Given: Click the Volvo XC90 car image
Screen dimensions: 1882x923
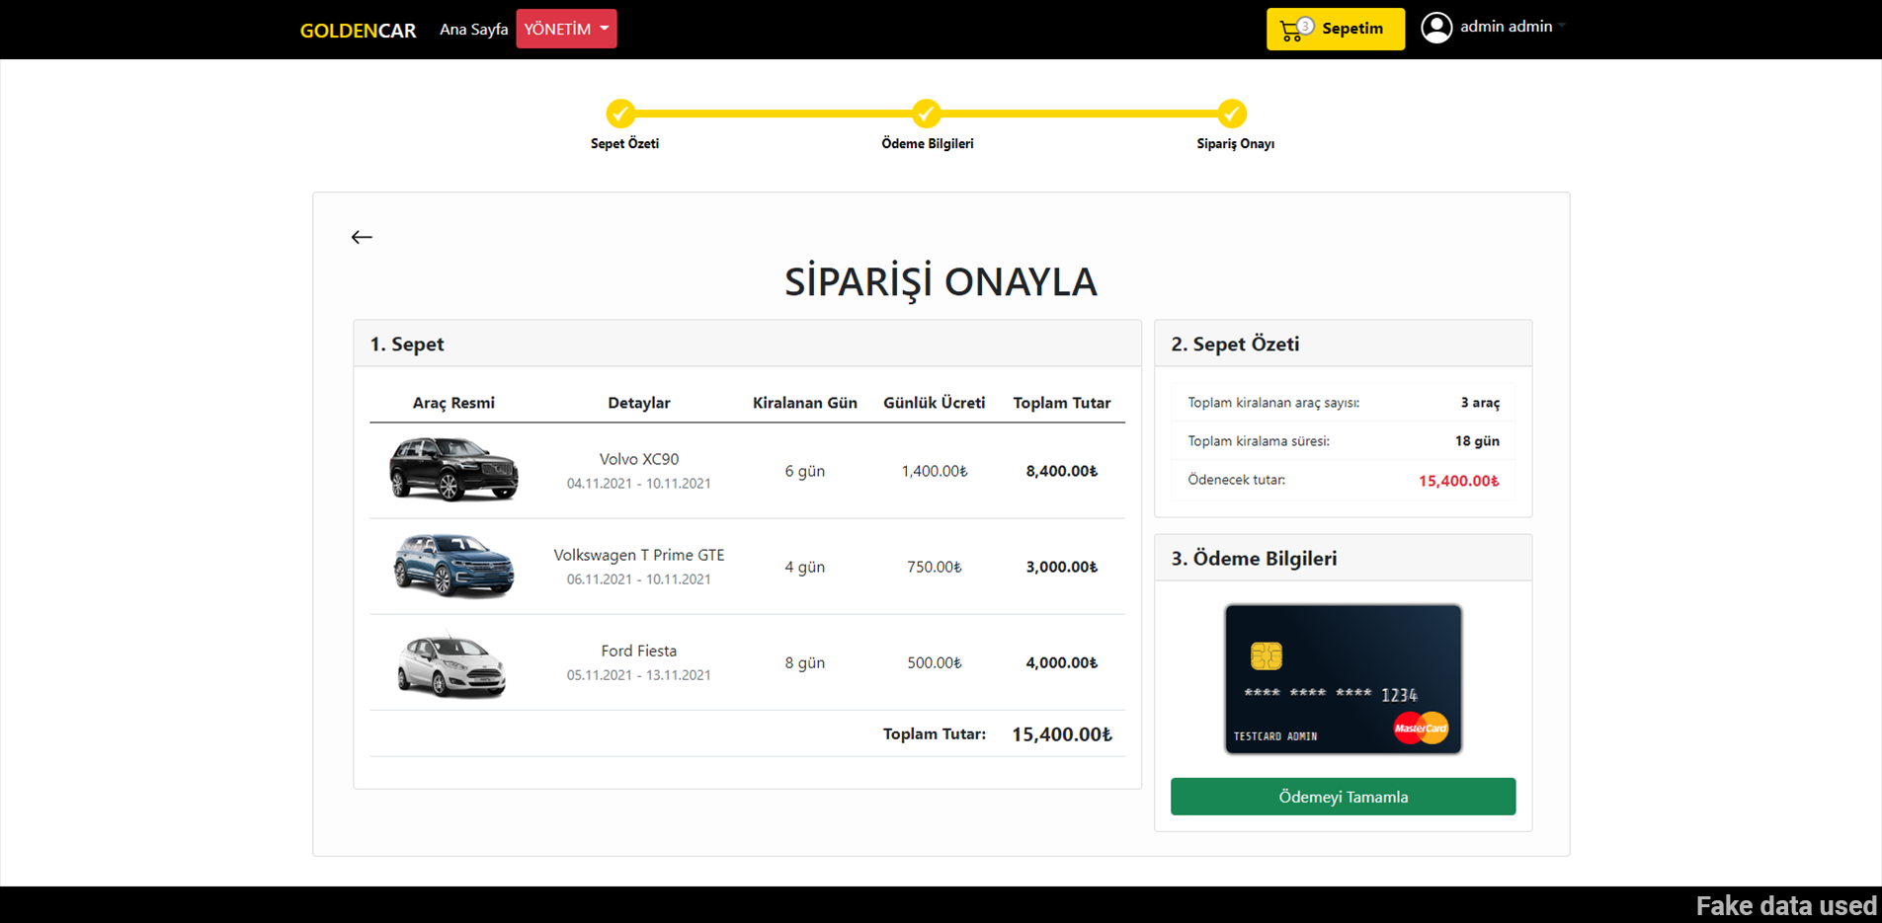Looking at the screenshot, I should click(453, 470).
